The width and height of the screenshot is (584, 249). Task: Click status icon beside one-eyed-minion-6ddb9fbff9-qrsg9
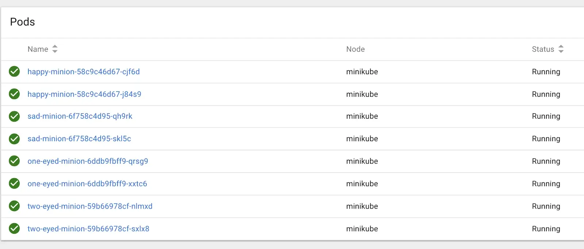click(x=14, y=161)
